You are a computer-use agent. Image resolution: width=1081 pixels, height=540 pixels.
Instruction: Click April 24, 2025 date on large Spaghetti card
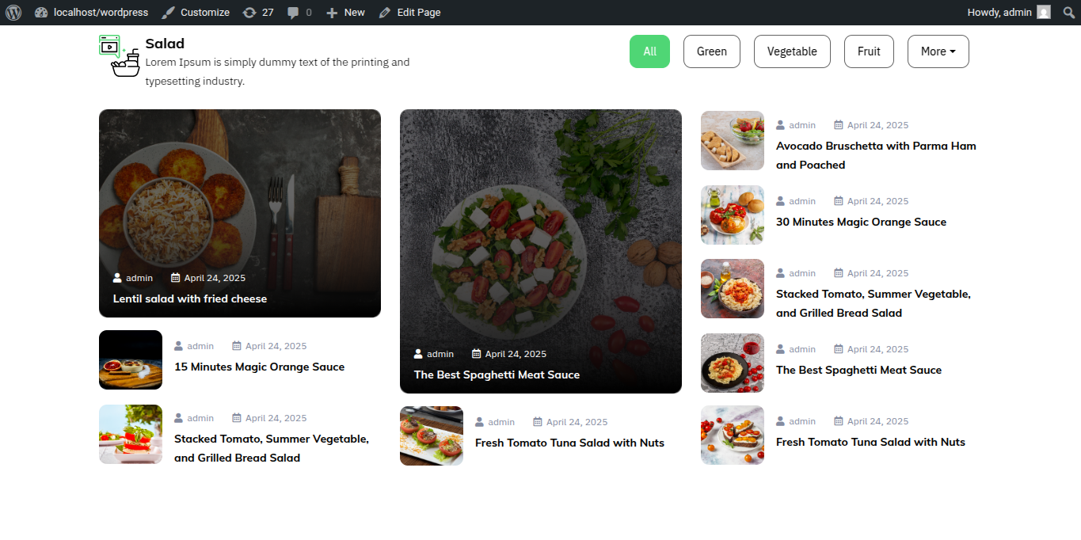pyautogui.click(x=516, y=354)
